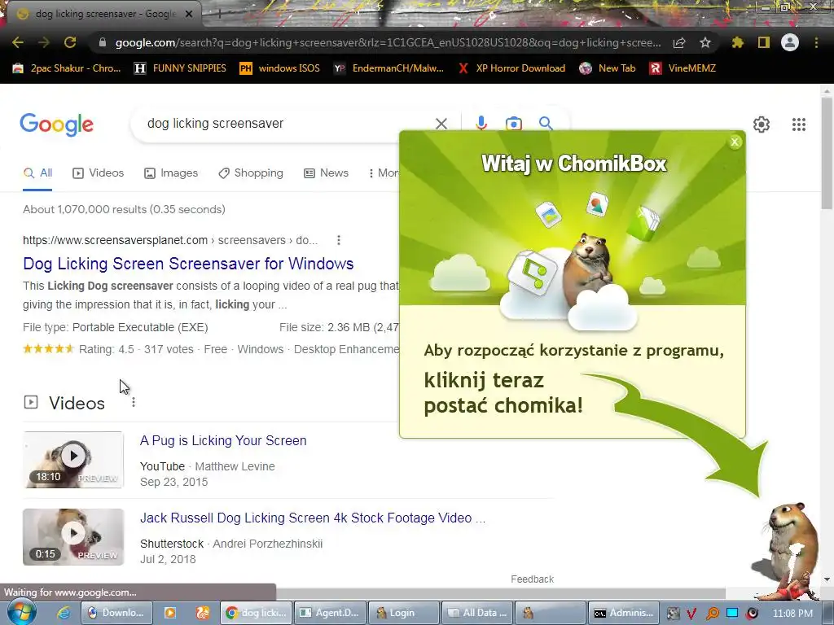
Task: Open options for screensaversplanet result
Action: tap(338, 240)
